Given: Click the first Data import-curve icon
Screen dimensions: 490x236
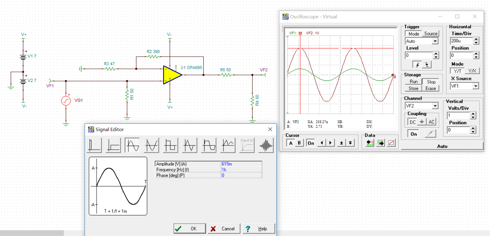Looking at the screenshot, I should click(370, 143).
